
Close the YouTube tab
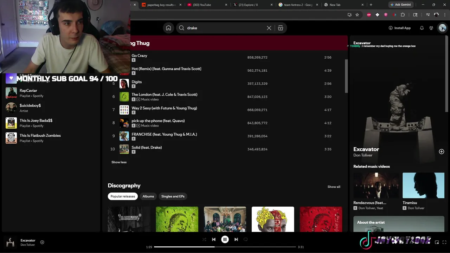(226, 5)
